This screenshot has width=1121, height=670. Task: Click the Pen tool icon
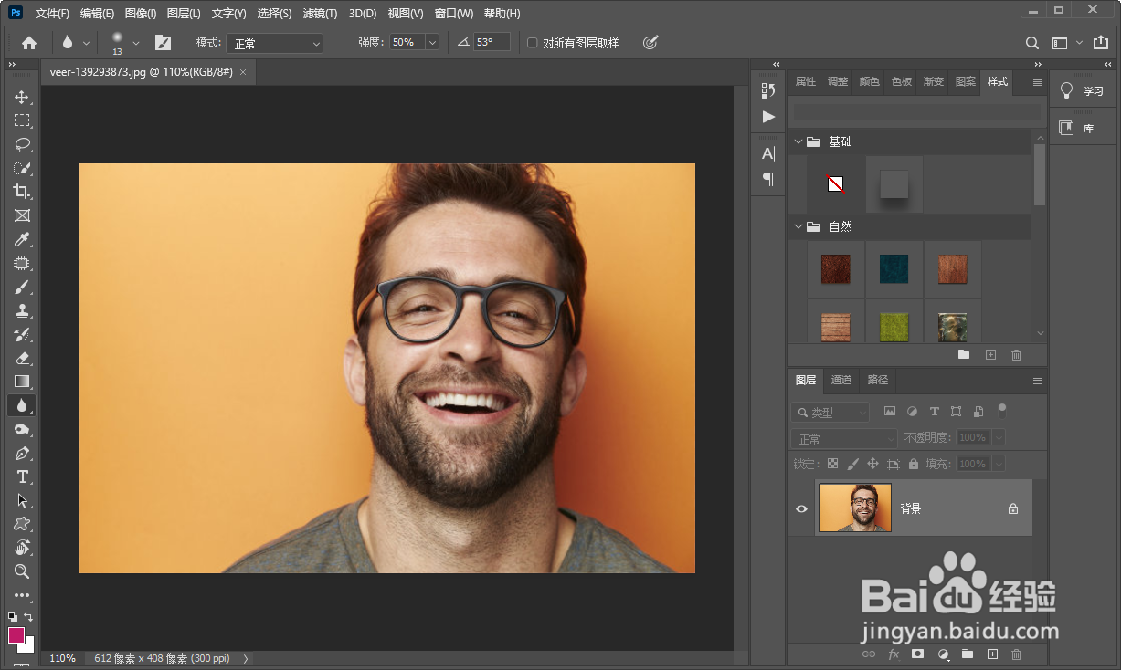coord(22,453)
